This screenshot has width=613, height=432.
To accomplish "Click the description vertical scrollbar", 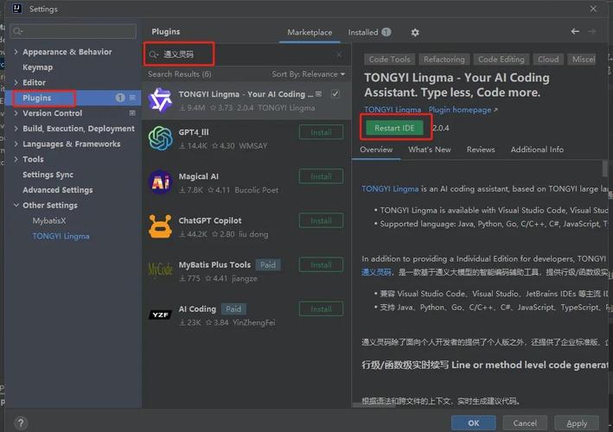I will (605, 168).
